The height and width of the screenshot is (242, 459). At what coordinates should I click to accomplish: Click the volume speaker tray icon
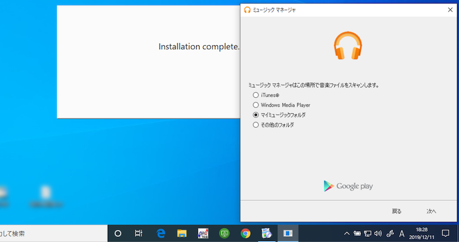[x=378, y=233]
